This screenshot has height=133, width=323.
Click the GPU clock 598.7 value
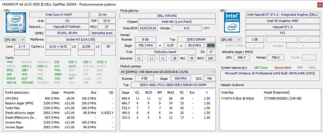click(242, 58)
